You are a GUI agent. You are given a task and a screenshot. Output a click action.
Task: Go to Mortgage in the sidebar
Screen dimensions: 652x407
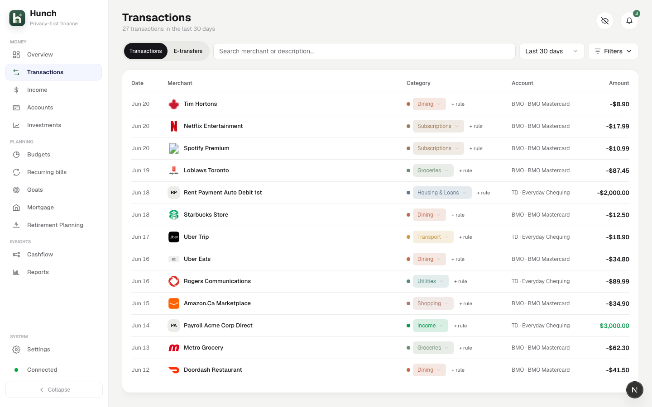point(53,208)
